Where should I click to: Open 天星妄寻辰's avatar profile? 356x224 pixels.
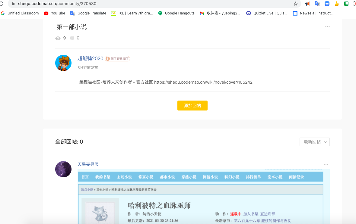click(63, 169)
